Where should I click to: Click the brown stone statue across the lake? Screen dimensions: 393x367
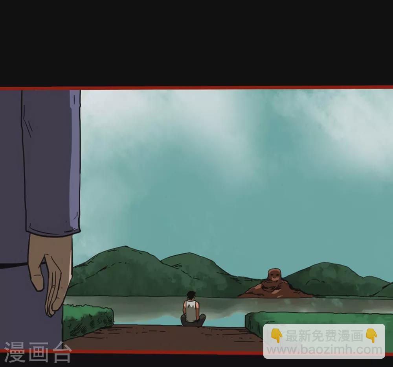(274, 285)
